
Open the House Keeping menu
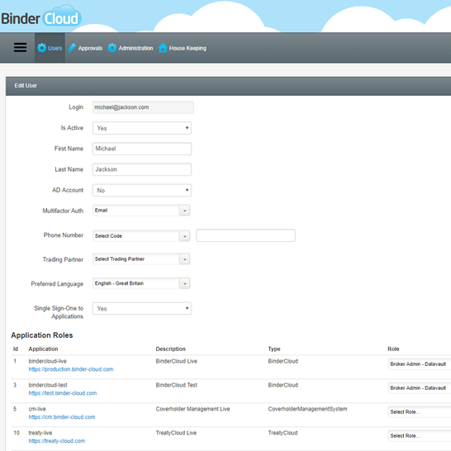pyautogui.click(x=183, y=48)
